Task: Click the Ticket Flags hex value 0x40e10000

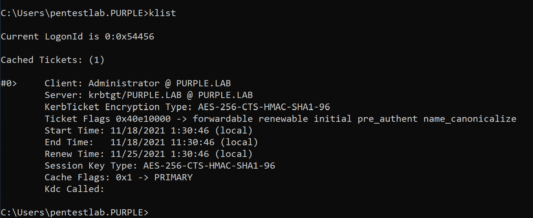Action: coord(143,119)
